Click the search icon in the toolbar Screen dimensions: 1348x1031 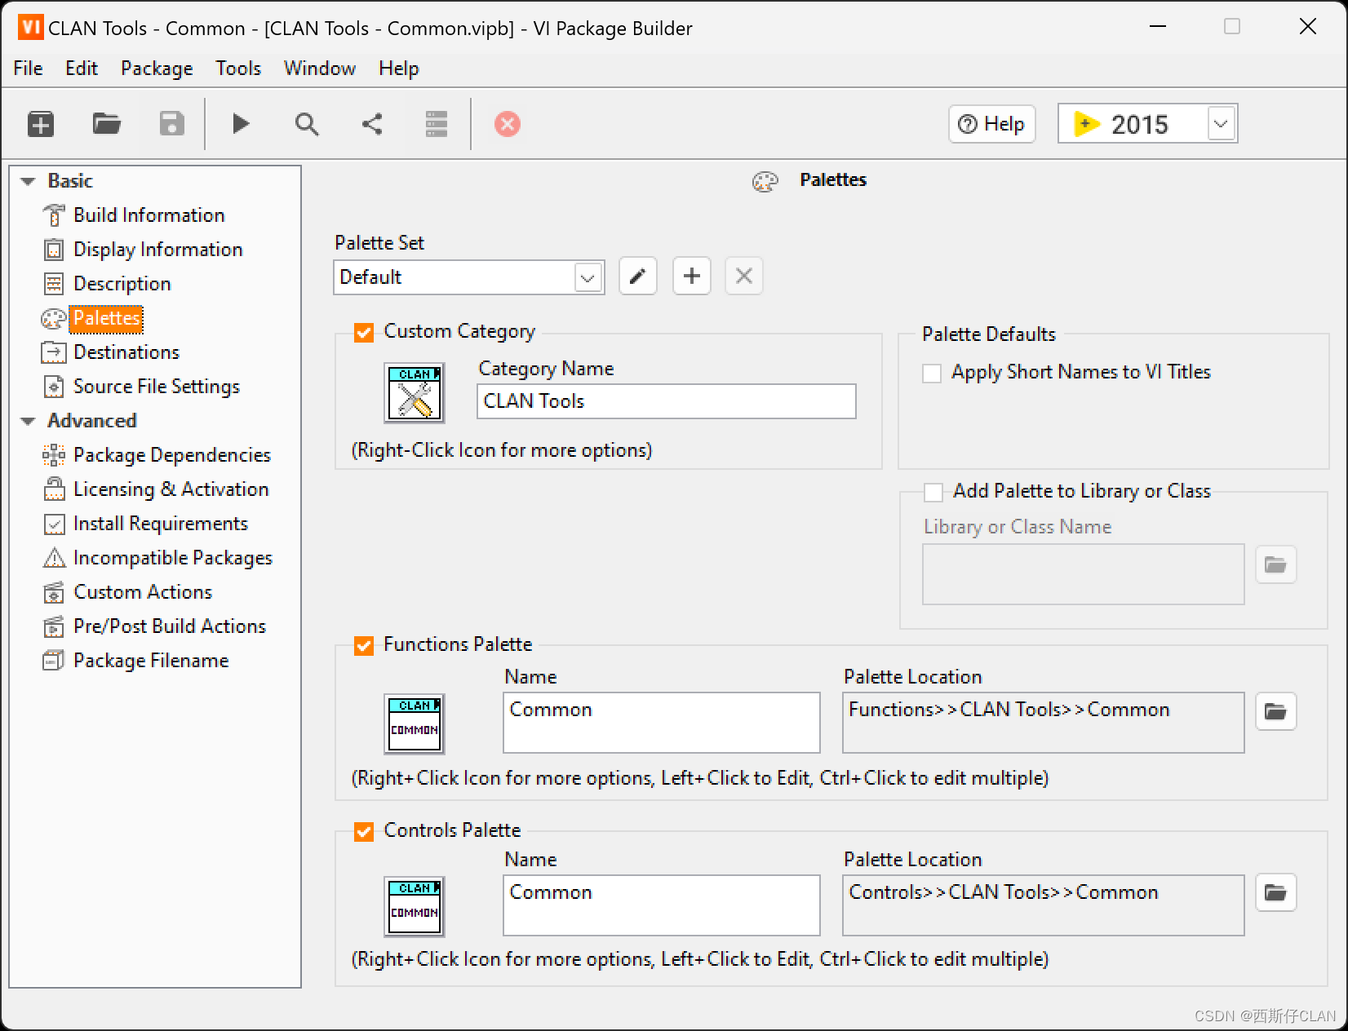click(306, 123)
